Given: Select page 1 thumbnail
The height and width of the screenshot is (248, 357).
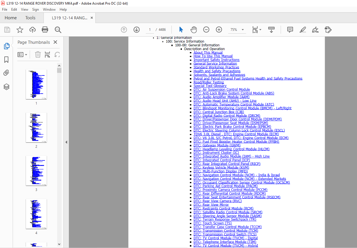Looking at the screenshot, I should (36, 84).
